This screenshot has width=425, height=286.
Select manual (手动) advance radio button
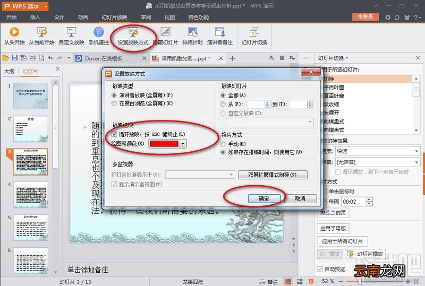pos(223,144)
